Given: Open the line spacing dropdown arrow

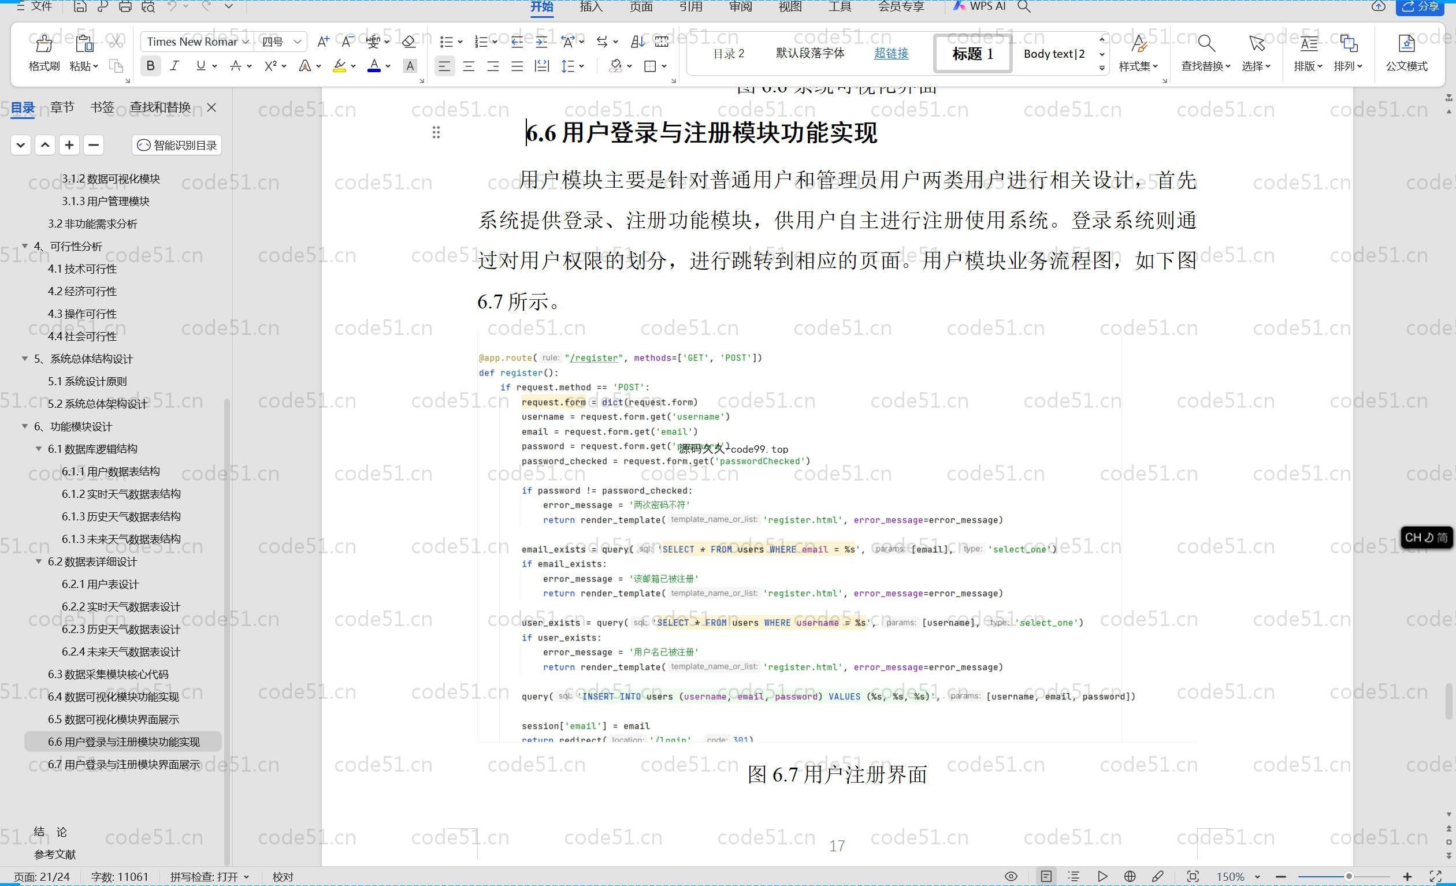Looking at the screenshot, I should [x=582, y=66].
